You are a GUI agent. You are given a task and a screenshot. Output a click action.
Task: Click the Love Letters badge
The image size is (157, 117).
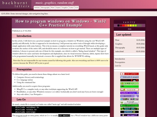coord(129,74)
